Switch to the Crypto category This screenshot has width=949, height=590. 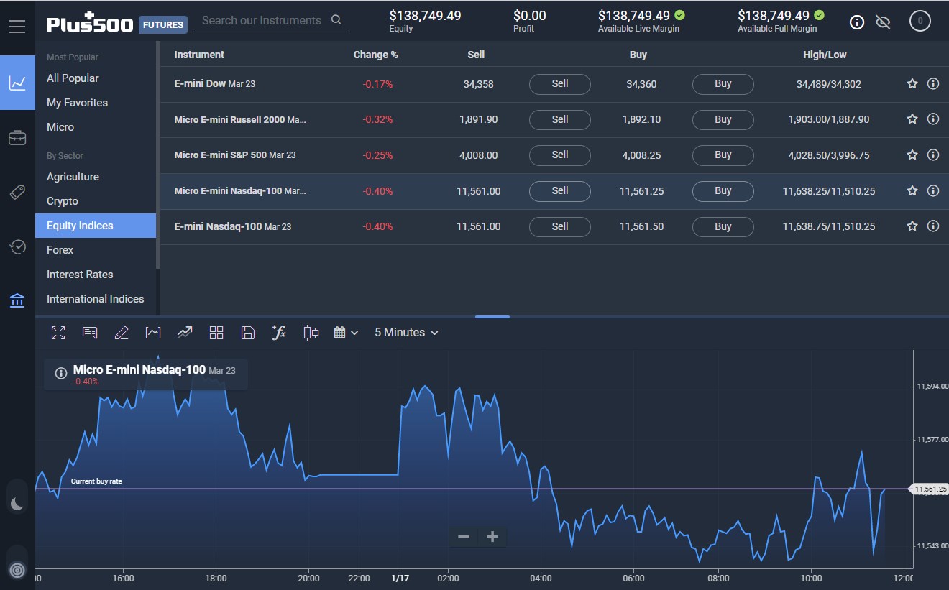(62, 200)
